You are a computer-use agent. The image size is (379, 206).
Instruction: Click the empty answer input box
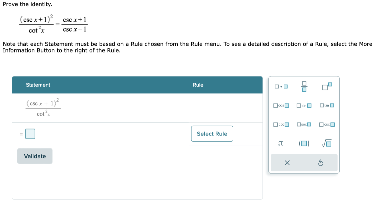30,134
